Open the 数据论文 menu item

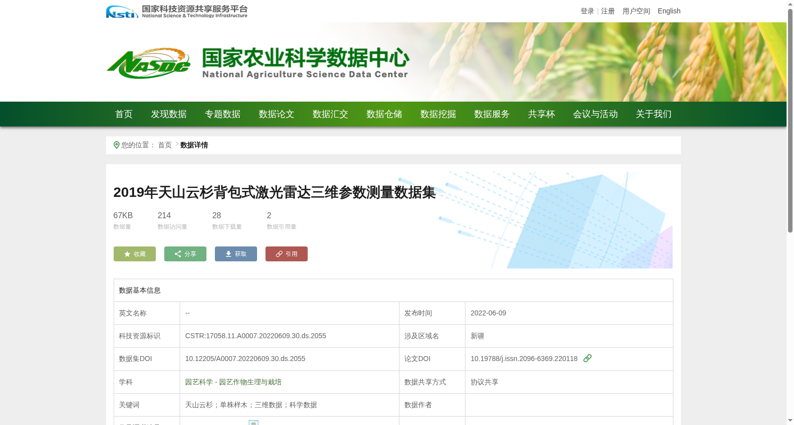pos(276,114)
